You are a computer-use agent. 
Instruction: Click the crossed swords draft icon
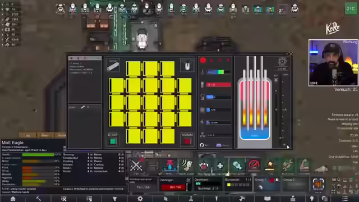click(x=136, y=166)
